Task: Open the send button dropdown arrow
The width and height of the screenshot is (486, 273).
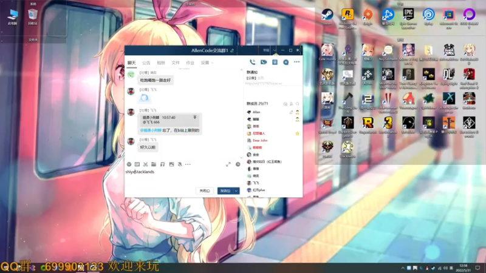Action: (236, 191)
